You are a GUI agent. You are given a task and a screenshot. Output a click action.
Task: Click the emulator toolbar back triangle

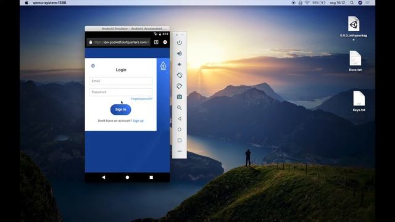point(180,118)
